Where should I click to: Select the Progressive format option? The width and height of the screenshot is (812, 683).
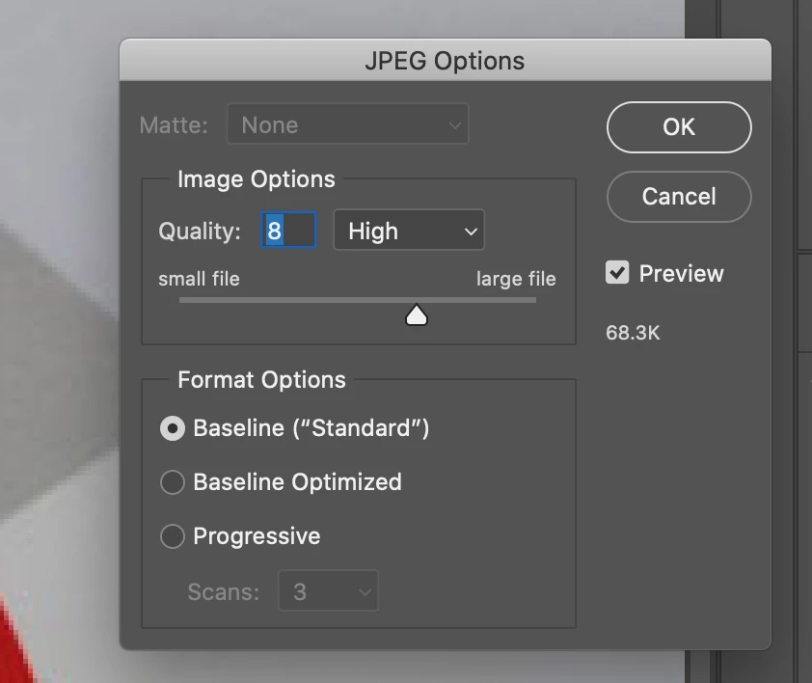pos(173,536)
